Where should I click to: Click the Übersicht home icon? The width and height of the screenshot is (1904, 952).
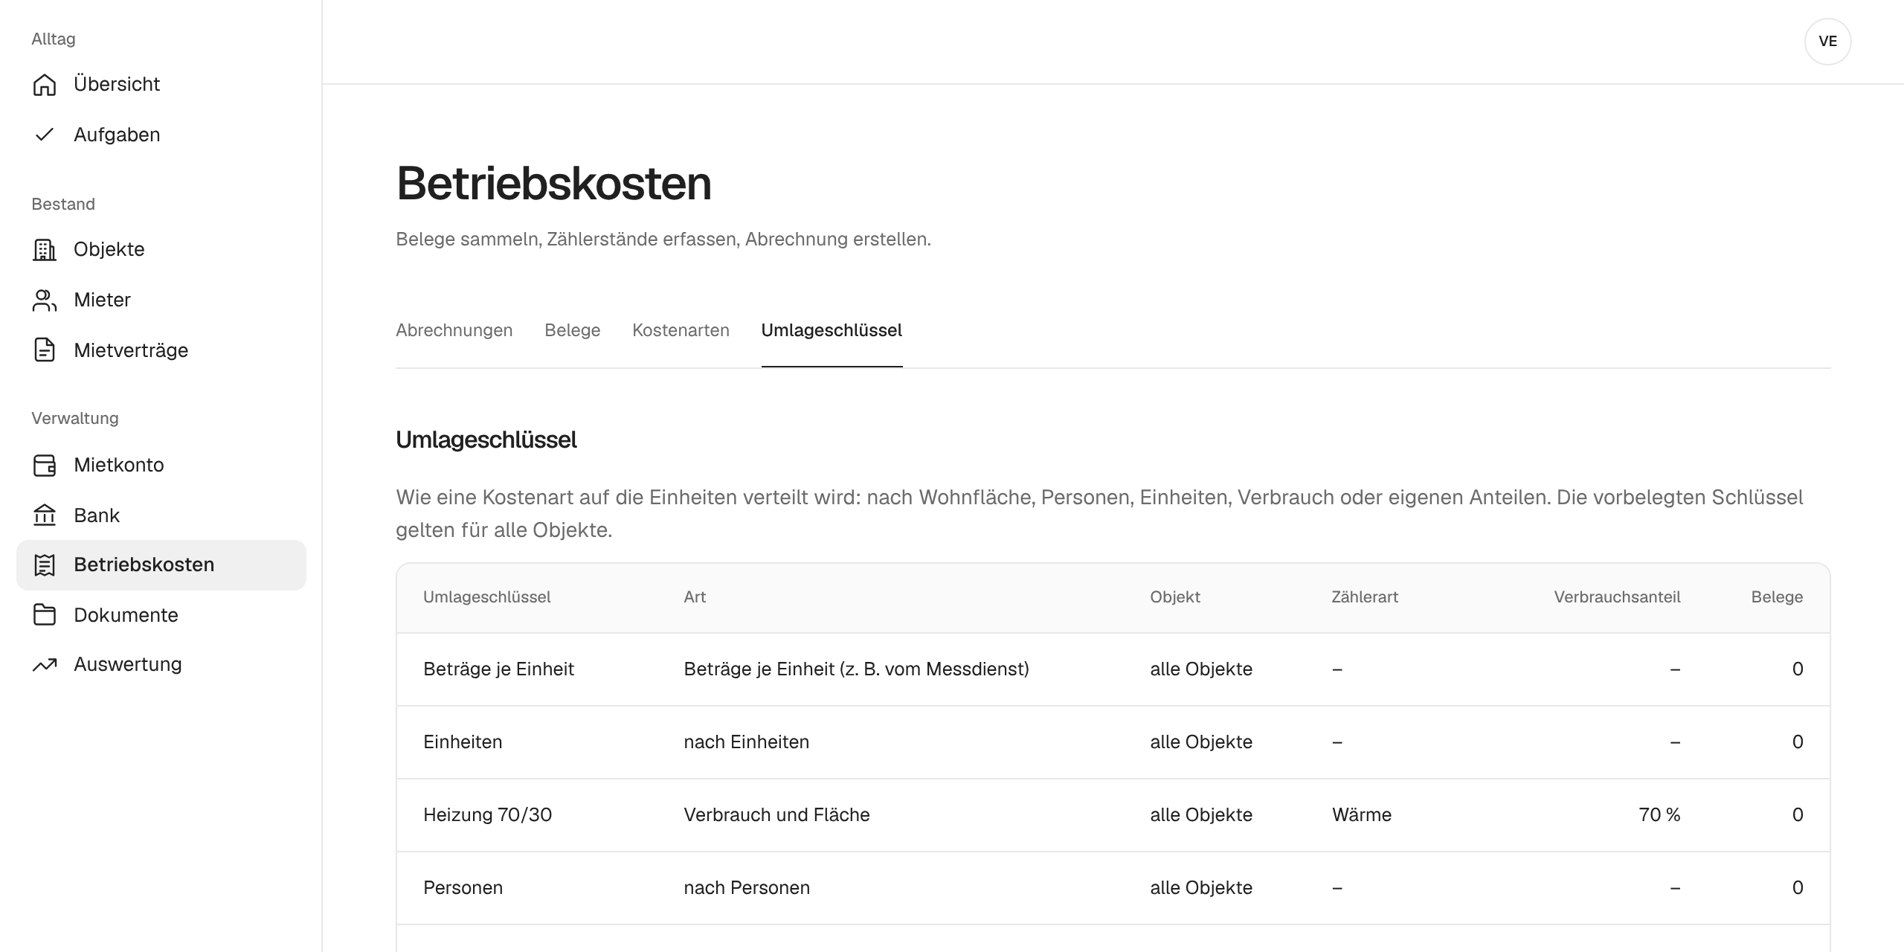[x=45, y=85]
